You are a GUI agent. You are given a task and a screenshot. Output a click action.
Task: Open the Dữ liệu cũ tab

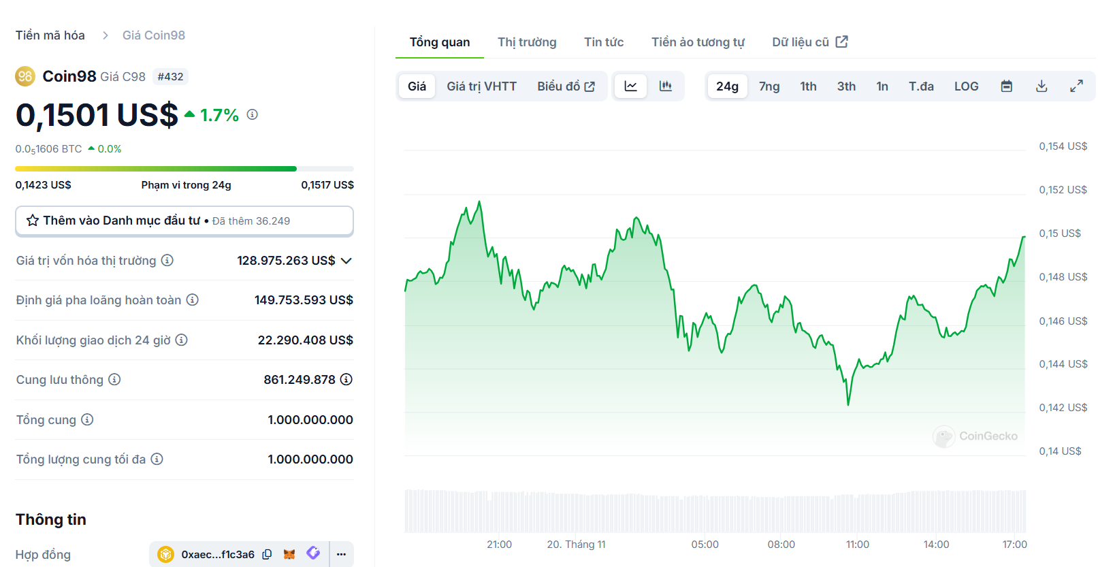[x=810, y=42]
